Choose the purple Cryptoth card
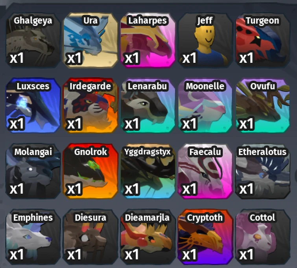The width and height of the screenshot is (297, 268). tap(205, 237)
